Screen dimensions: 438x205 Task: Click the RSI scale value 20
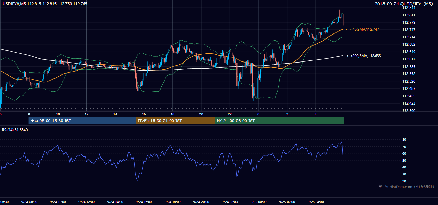click(404, 181)
